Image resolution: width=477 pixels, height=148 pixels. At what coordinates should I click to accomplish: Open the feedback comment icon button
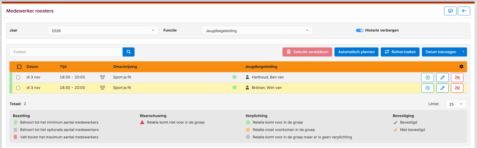(450, 11)
